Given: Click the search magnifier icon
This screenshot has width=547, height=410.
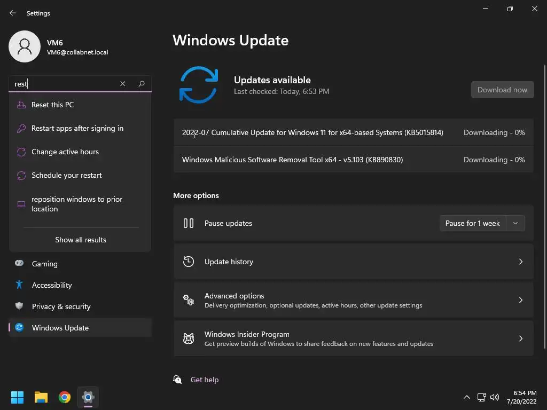Looking at the screenshot, I should pos(141,84).
